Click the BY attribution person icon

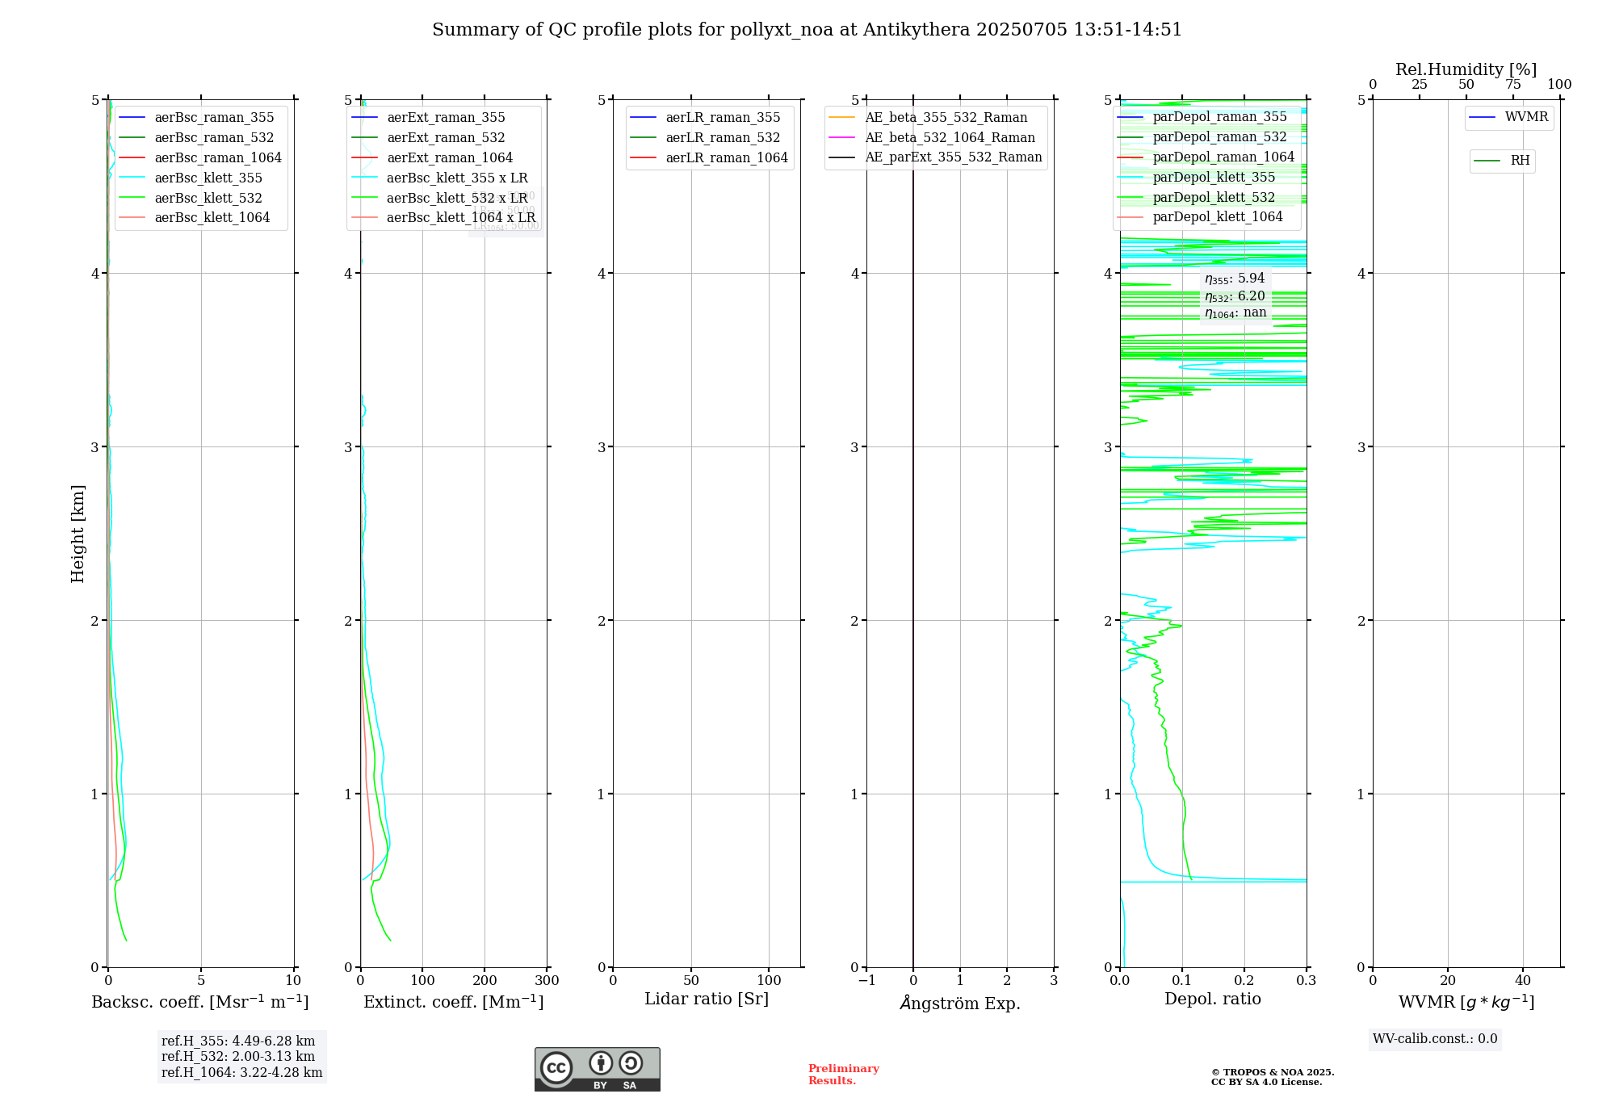600,1062
